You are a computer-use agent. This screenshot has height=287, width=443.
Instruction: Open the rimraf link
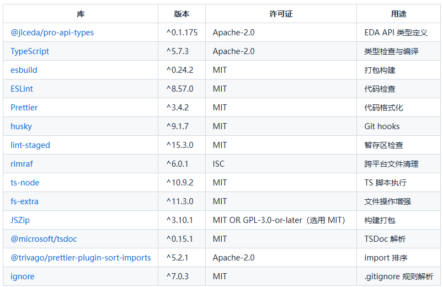22,164
